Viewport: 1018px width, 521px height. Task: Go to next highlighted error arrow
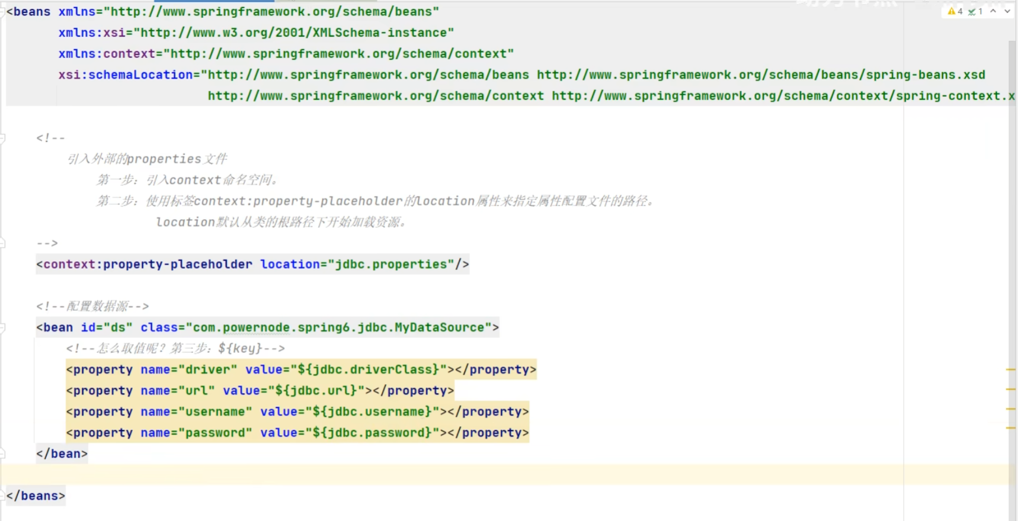coord(1007,11)
